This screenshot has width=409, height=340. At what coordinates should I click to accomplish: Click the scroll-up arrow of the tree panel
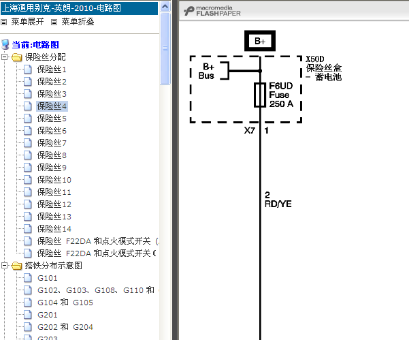coord(165,7)
